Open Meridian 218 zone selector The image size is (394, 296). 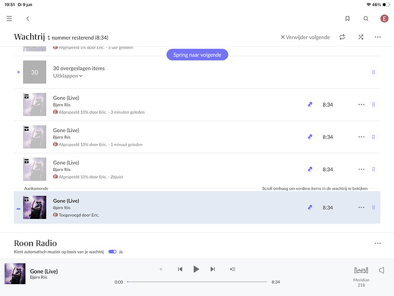coord(361,276)
